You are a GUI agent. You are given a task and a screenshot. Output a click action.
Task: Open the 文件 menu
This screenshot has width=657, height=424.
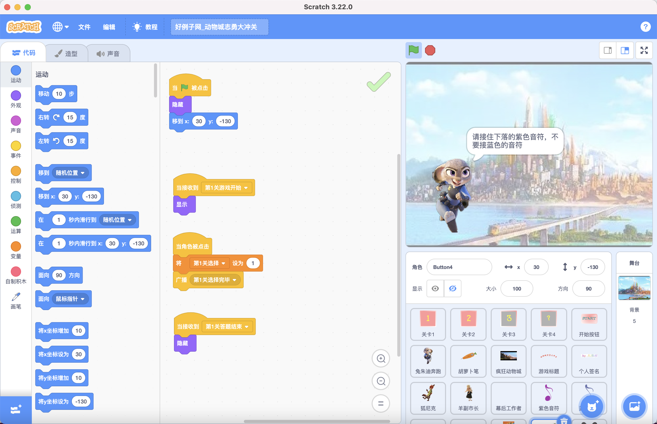click(84, 27)
